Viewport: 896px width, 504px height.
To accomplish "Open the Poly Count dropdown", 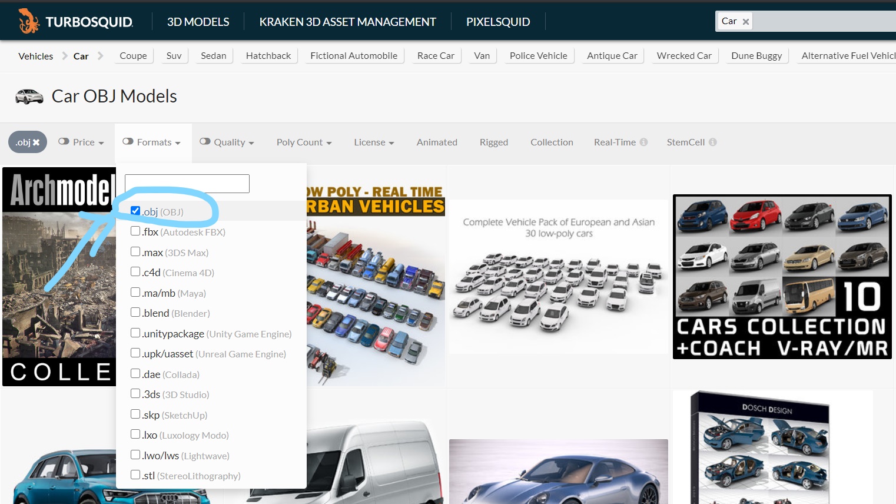I will coord(304,142).
